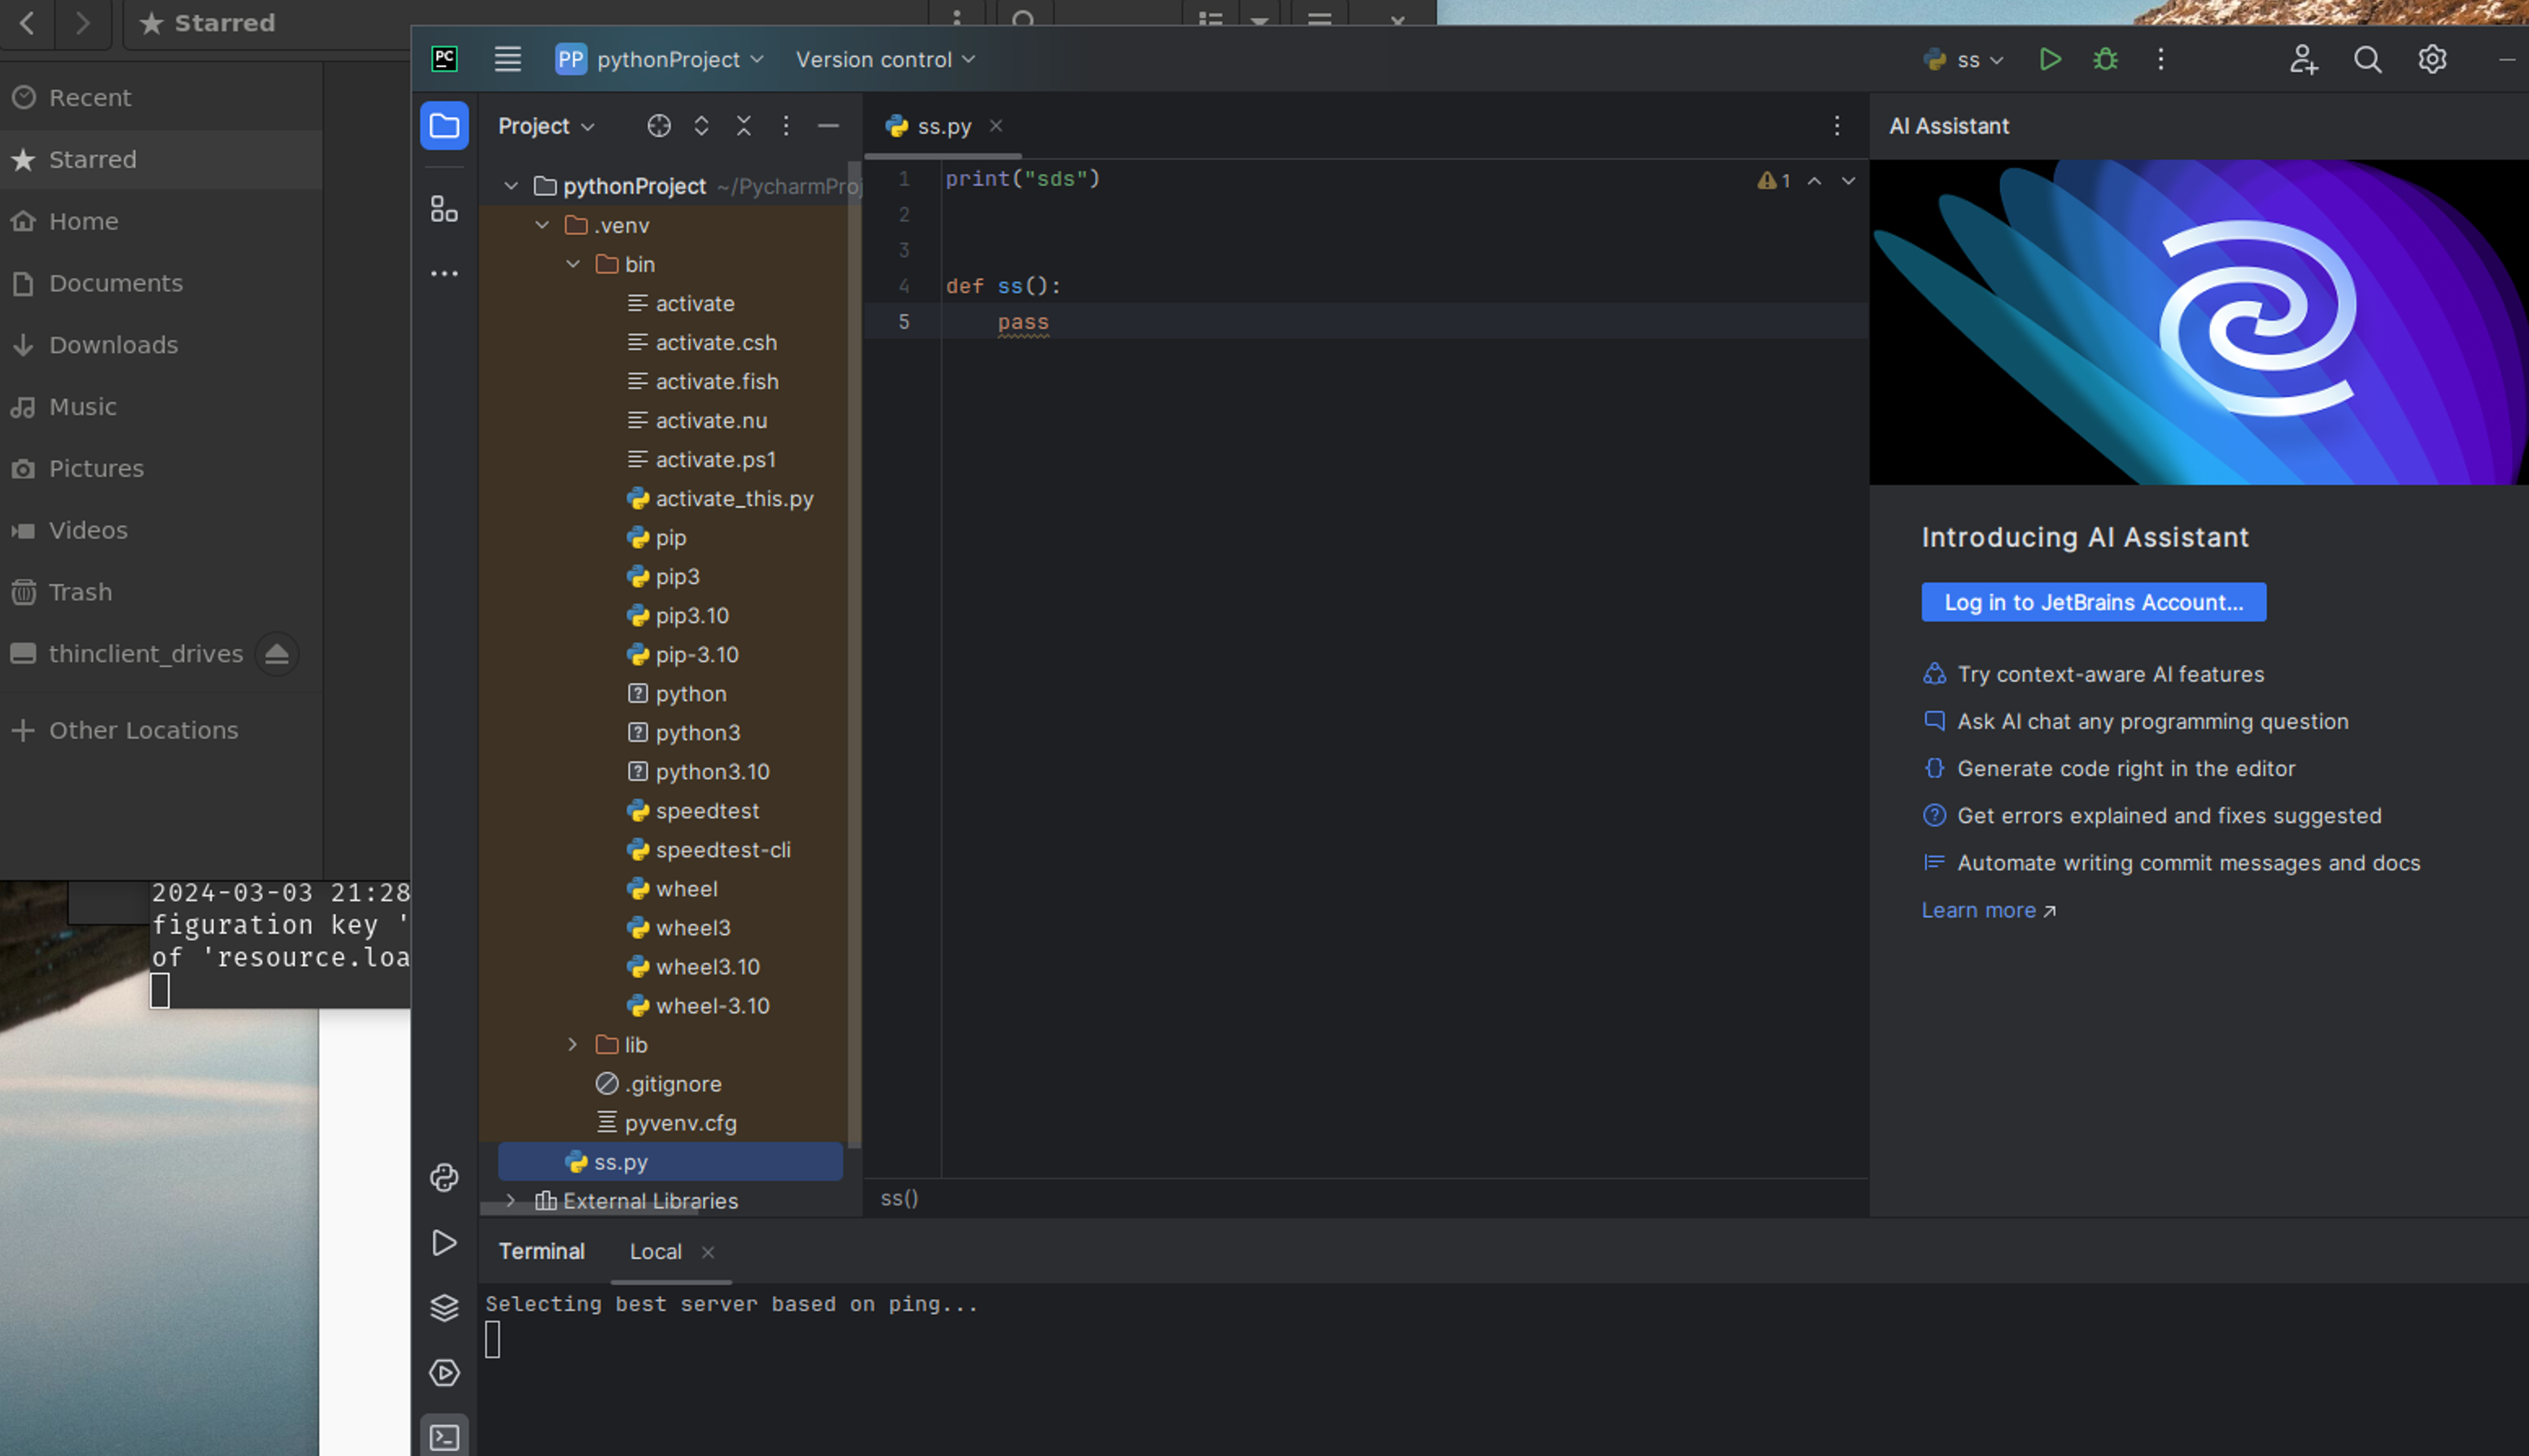Open the Structure tool window icon
Screen dimensions: 2529x1456
coord(444,209)
